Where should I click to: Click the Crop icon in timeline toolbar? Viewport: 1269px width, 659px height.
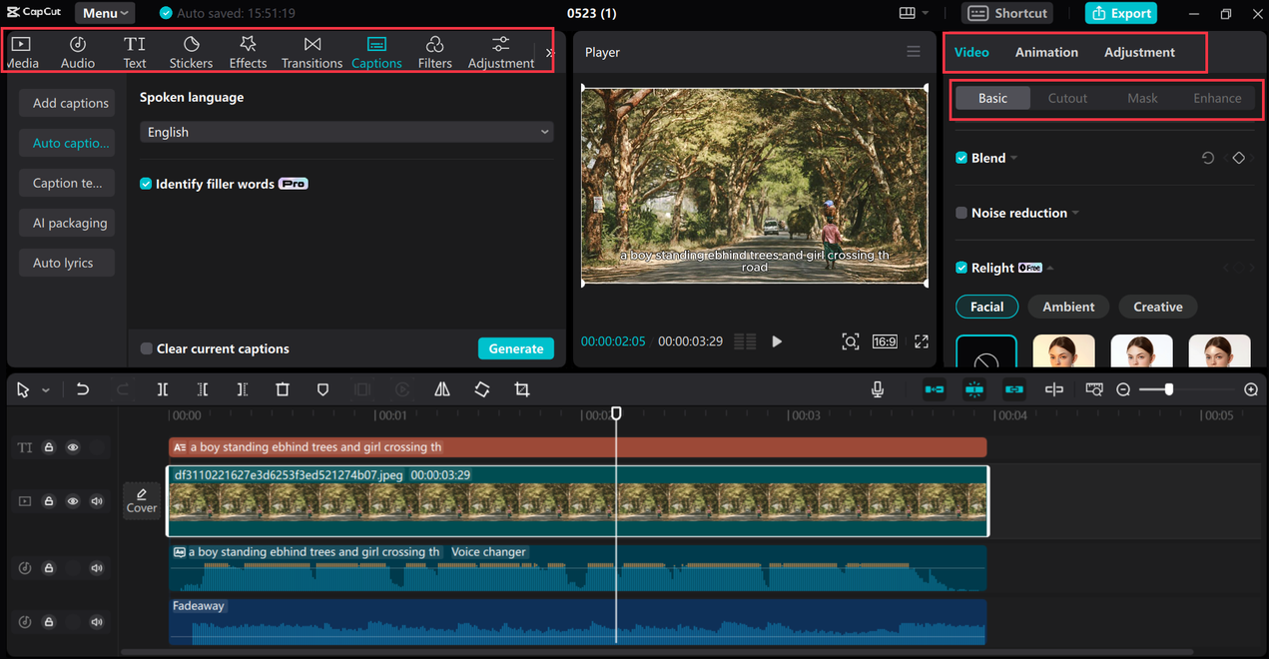click(x=522, y=389)
